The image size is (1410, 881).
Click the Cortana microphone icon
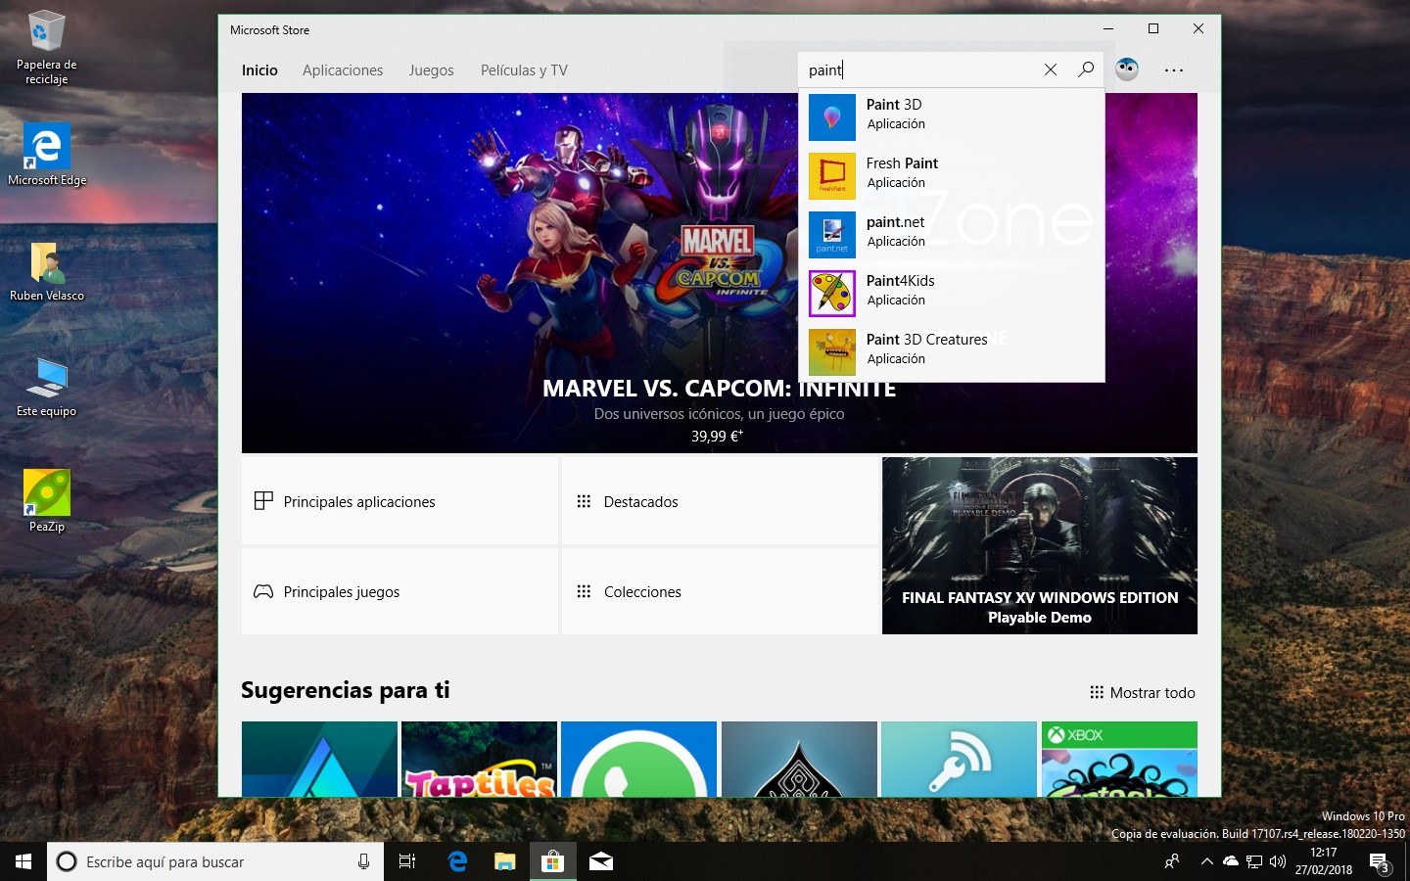coord(363,861)
